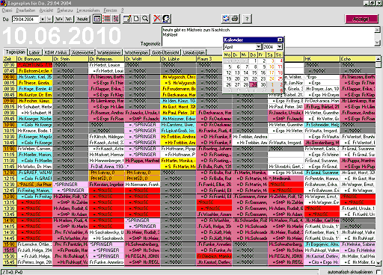Screen dimensions: 383x275
Task: Select day 15 in the Kalender
Action: tap(254, 72)
